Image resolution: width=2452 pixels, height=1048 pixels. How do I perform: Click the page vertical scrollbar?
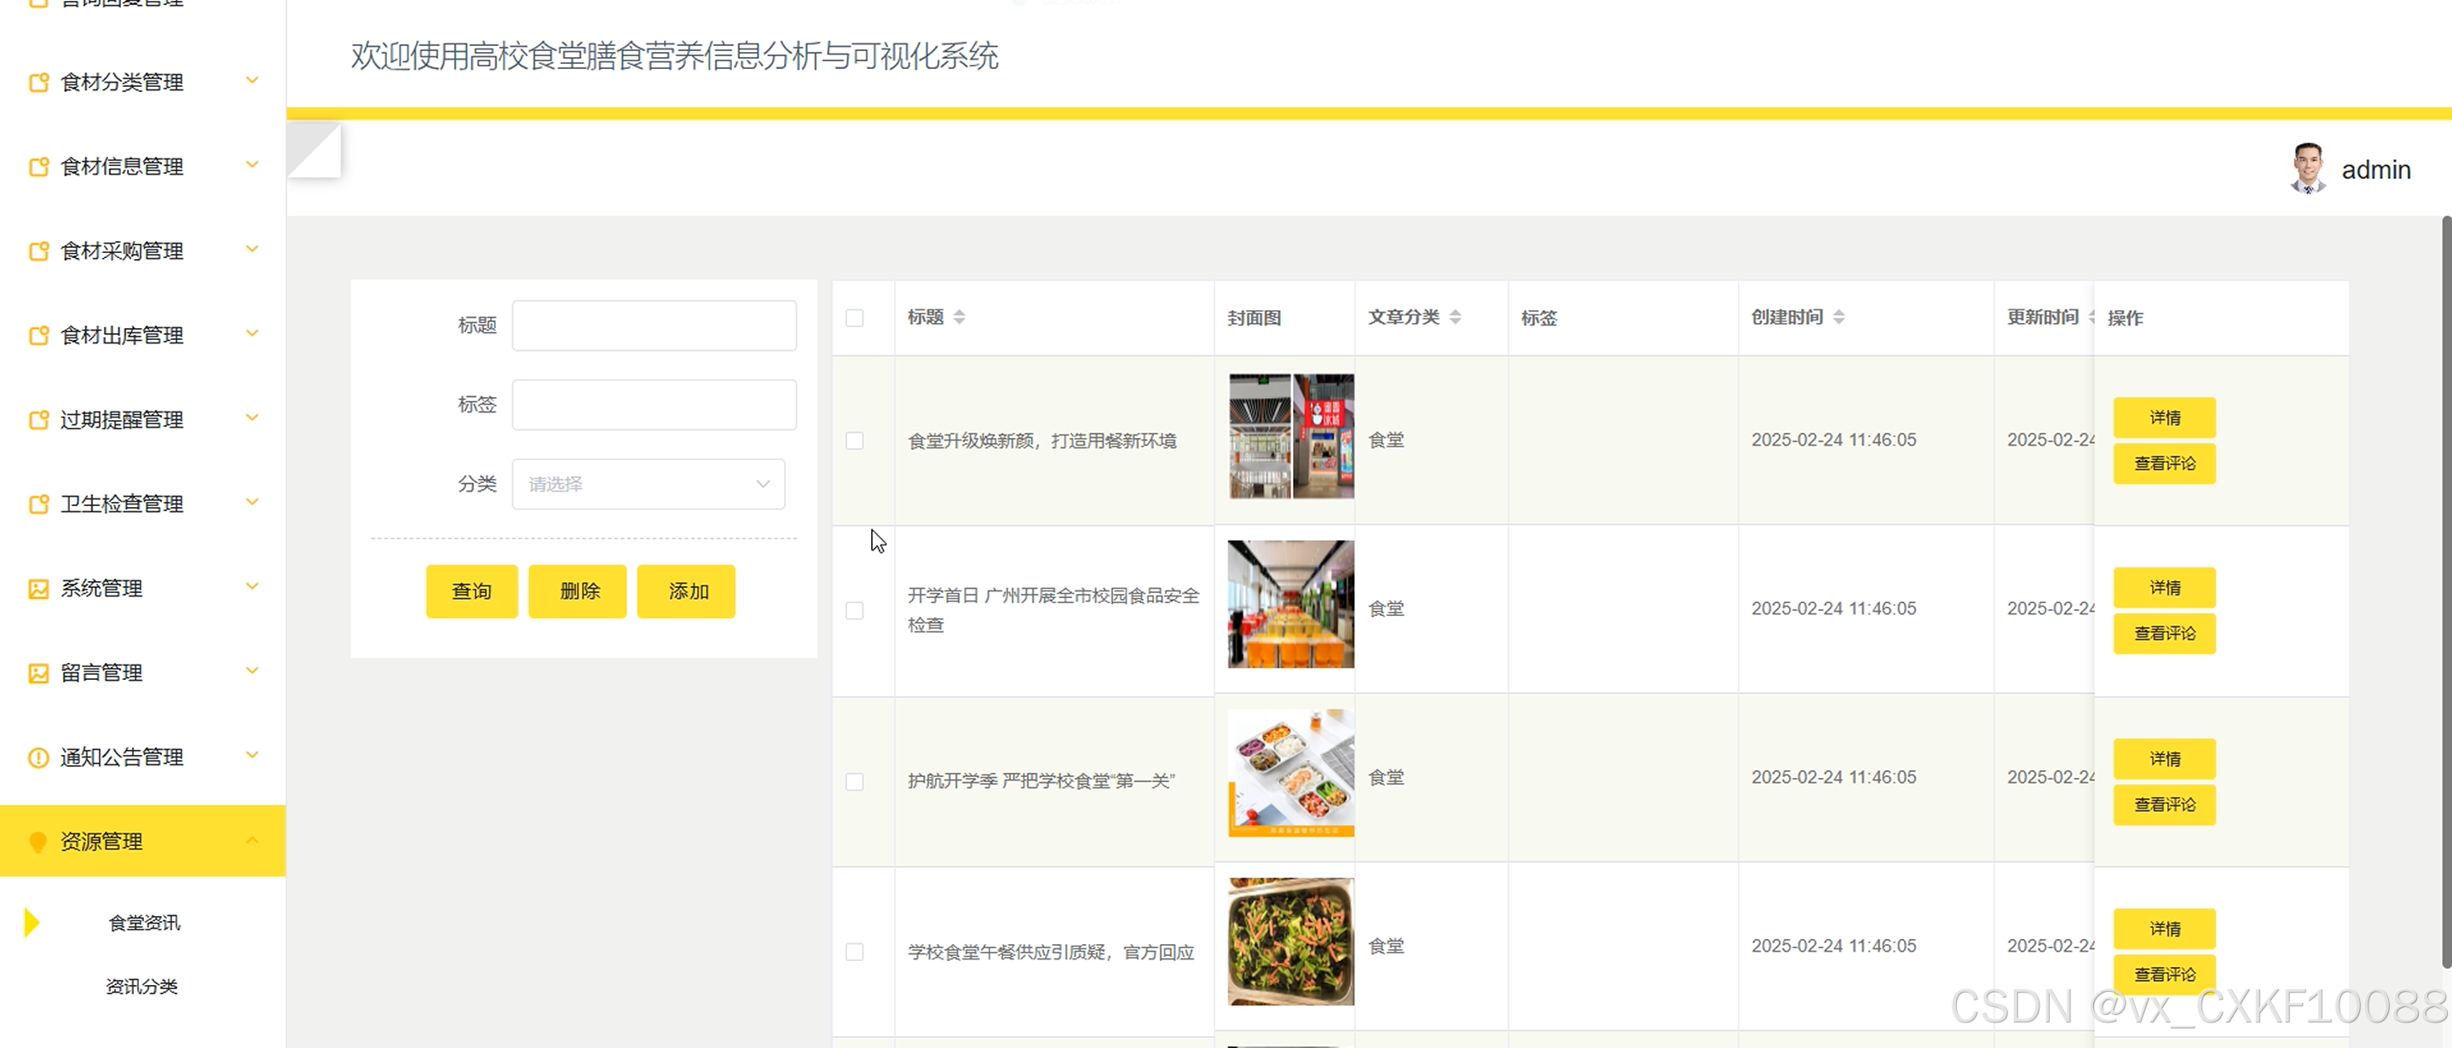(x=2445, y=590)
